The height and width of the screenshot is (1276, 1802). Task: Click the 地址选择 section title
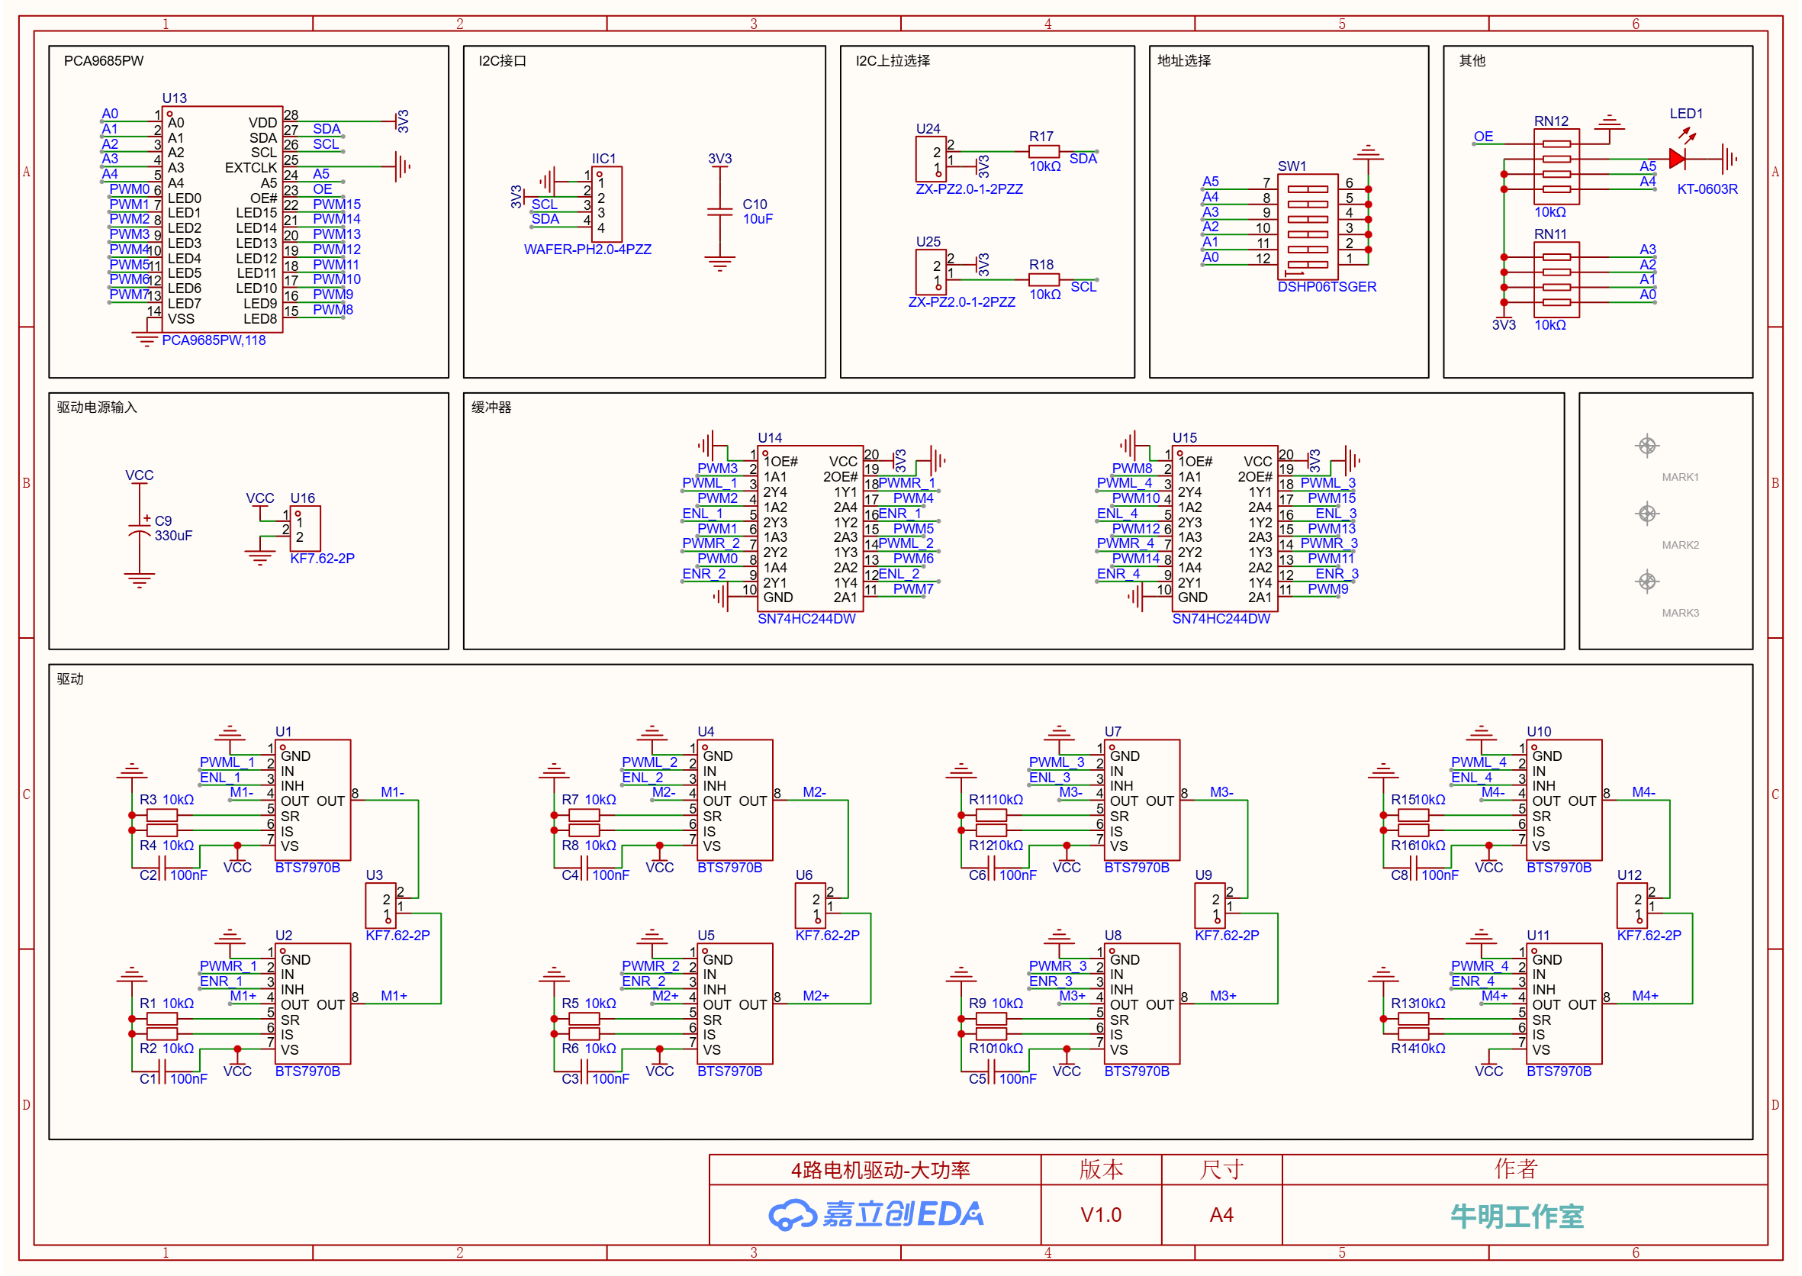tap(1184, 60)
